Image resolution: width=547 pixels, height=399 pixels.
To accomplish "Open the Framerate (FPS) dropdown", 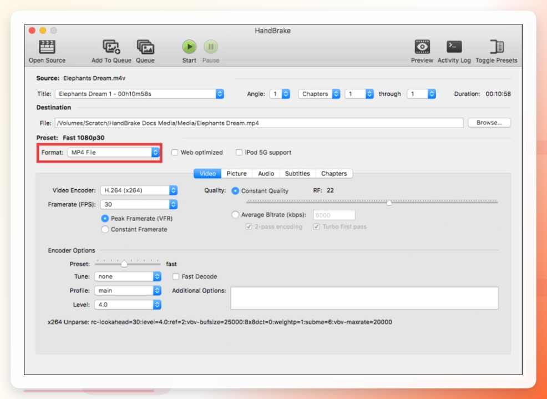I will (x=139, y=204).
